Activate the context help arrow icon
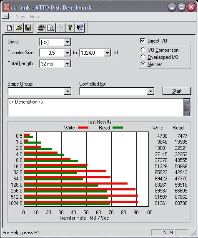This screenshot has width=198, height=238. pyautogui.click(x=80, y=28)
